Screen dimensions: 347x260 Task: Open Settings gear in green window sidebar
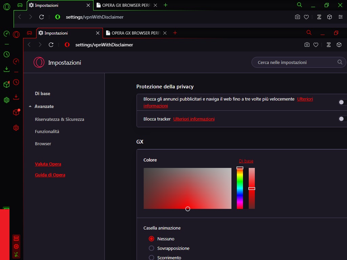(x=7, y=100)
